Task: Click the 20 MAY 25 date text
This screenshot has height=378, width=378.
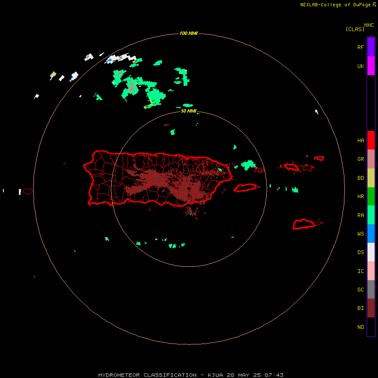Action: click(244, 375)
